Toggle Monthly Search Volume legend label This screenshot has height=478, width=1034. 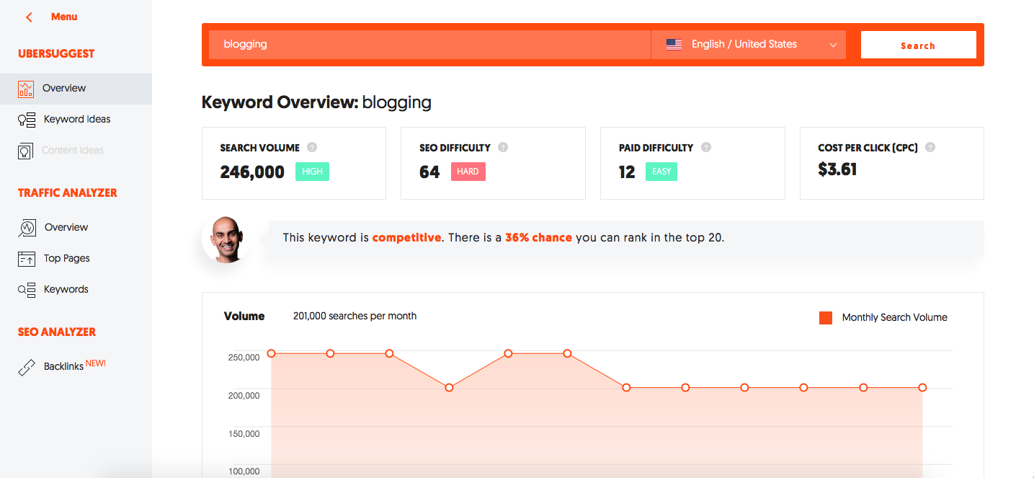click(894, 317)
